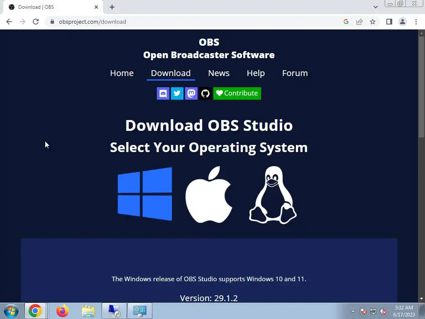View site information via lock icon
Screen dimensions: 425x319
coord(52,22)
